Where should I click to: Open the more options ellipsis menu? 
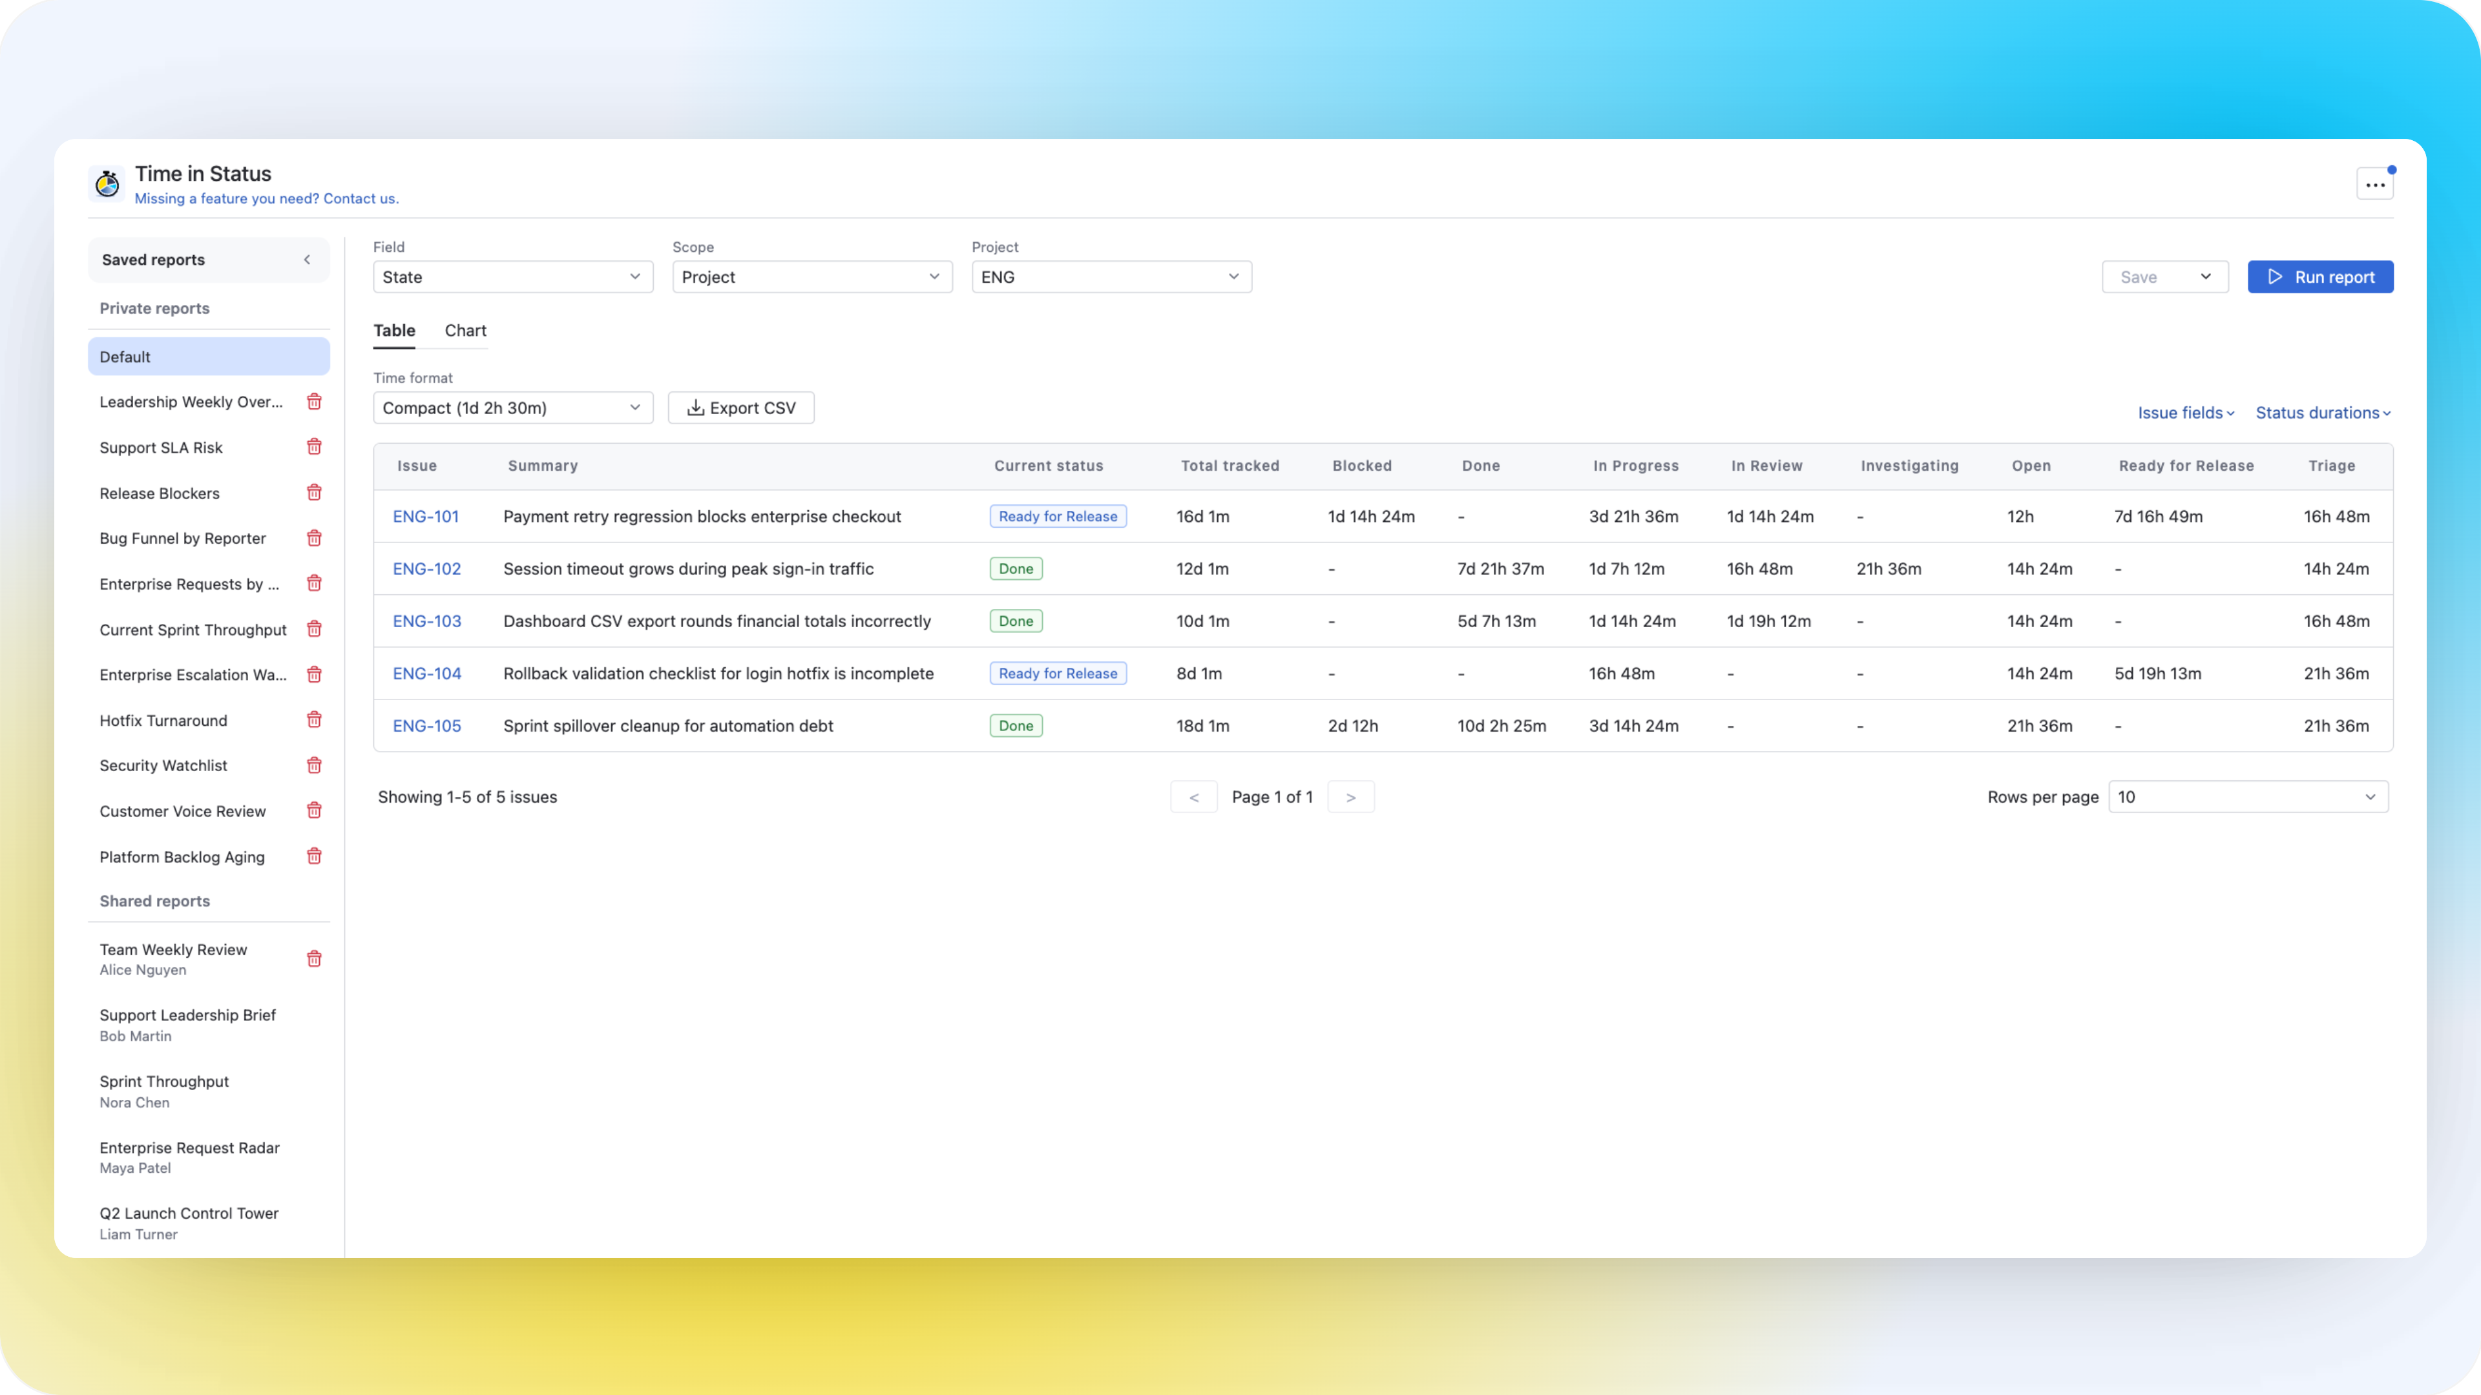[x=2375, y=183]
